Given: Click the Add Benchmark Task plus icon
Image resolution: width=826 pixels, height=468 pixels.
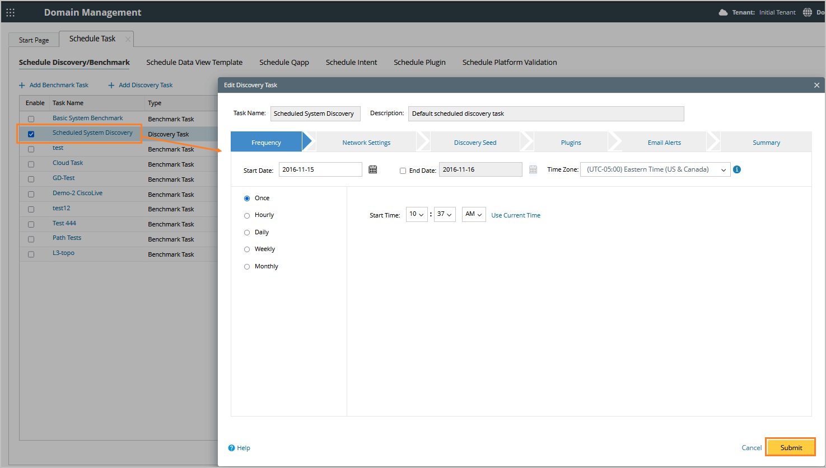Looking at the screenshot, I should (22, 86).
